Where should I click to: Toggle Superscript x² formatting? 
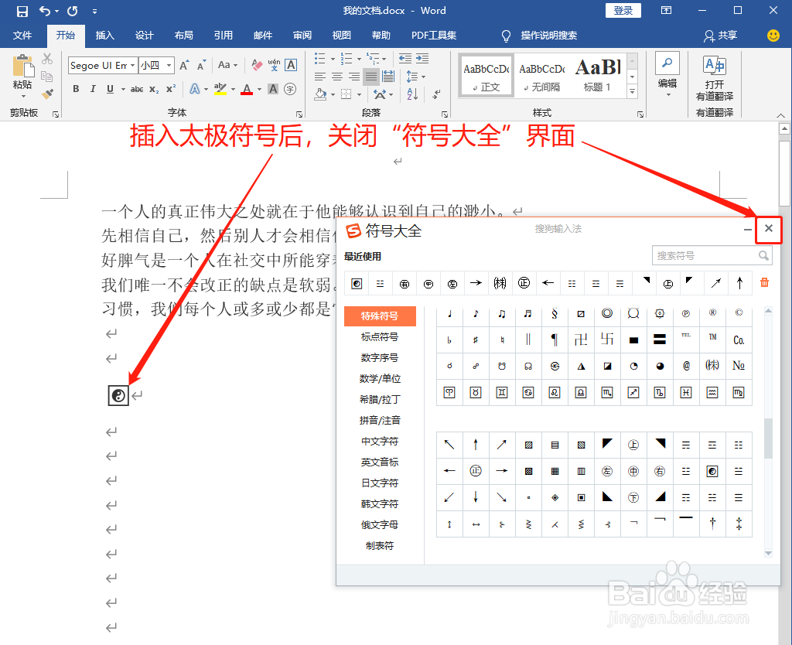coord(171,90)
